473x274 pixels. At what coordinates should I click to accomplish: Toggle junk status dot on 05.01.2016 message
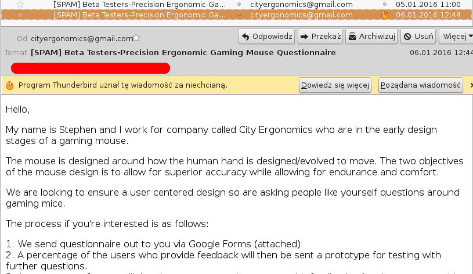385,4
